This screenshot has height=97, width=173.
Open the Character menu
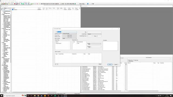21,2
